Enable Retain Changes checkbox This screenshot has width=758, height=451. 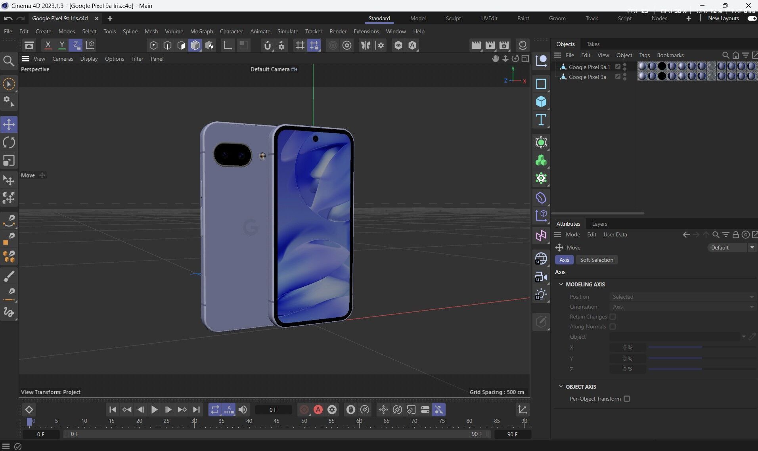point(613,317)
